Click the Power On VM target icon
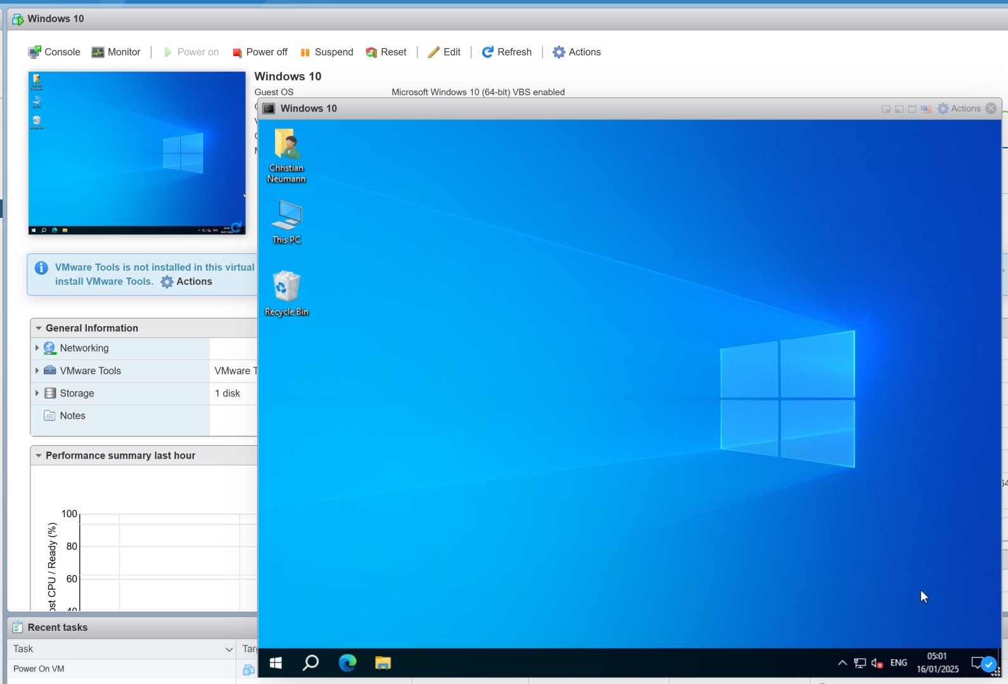This screenshot has width=1008, height=684. pyautogui.click(x=248, y=669)
